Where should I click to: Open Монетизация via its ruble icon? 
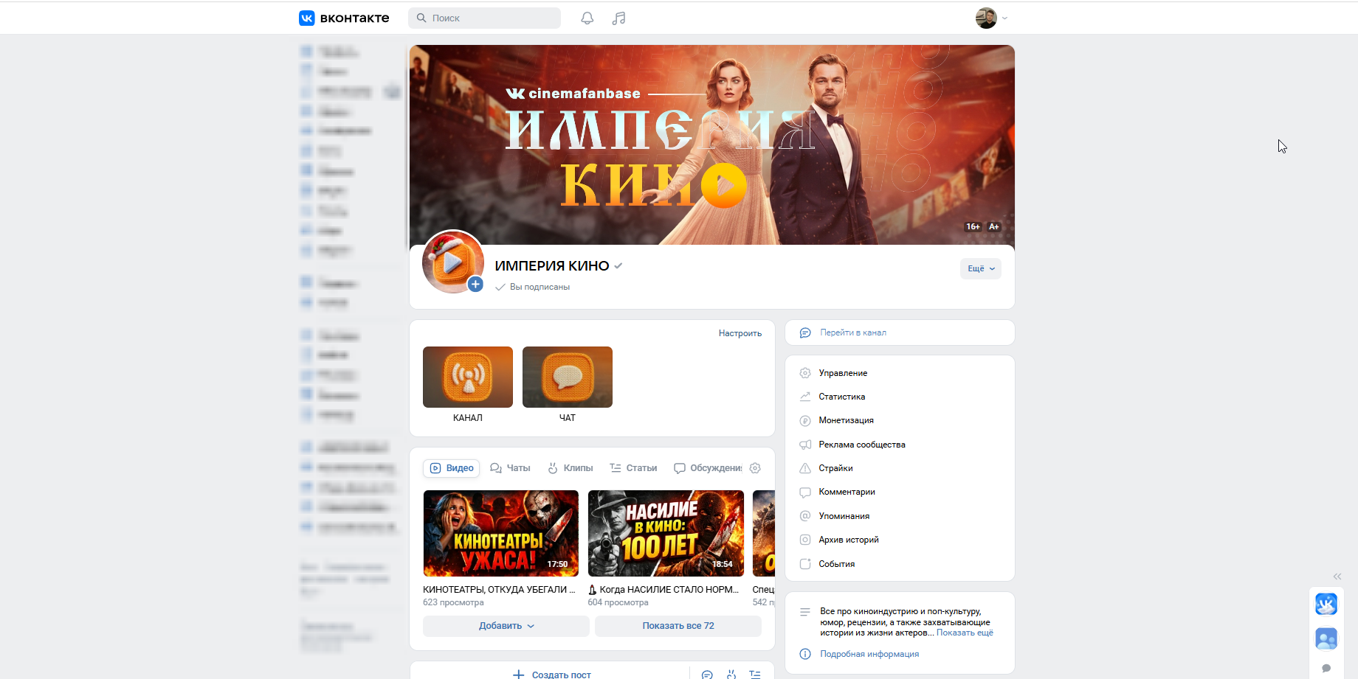(805, 420)
